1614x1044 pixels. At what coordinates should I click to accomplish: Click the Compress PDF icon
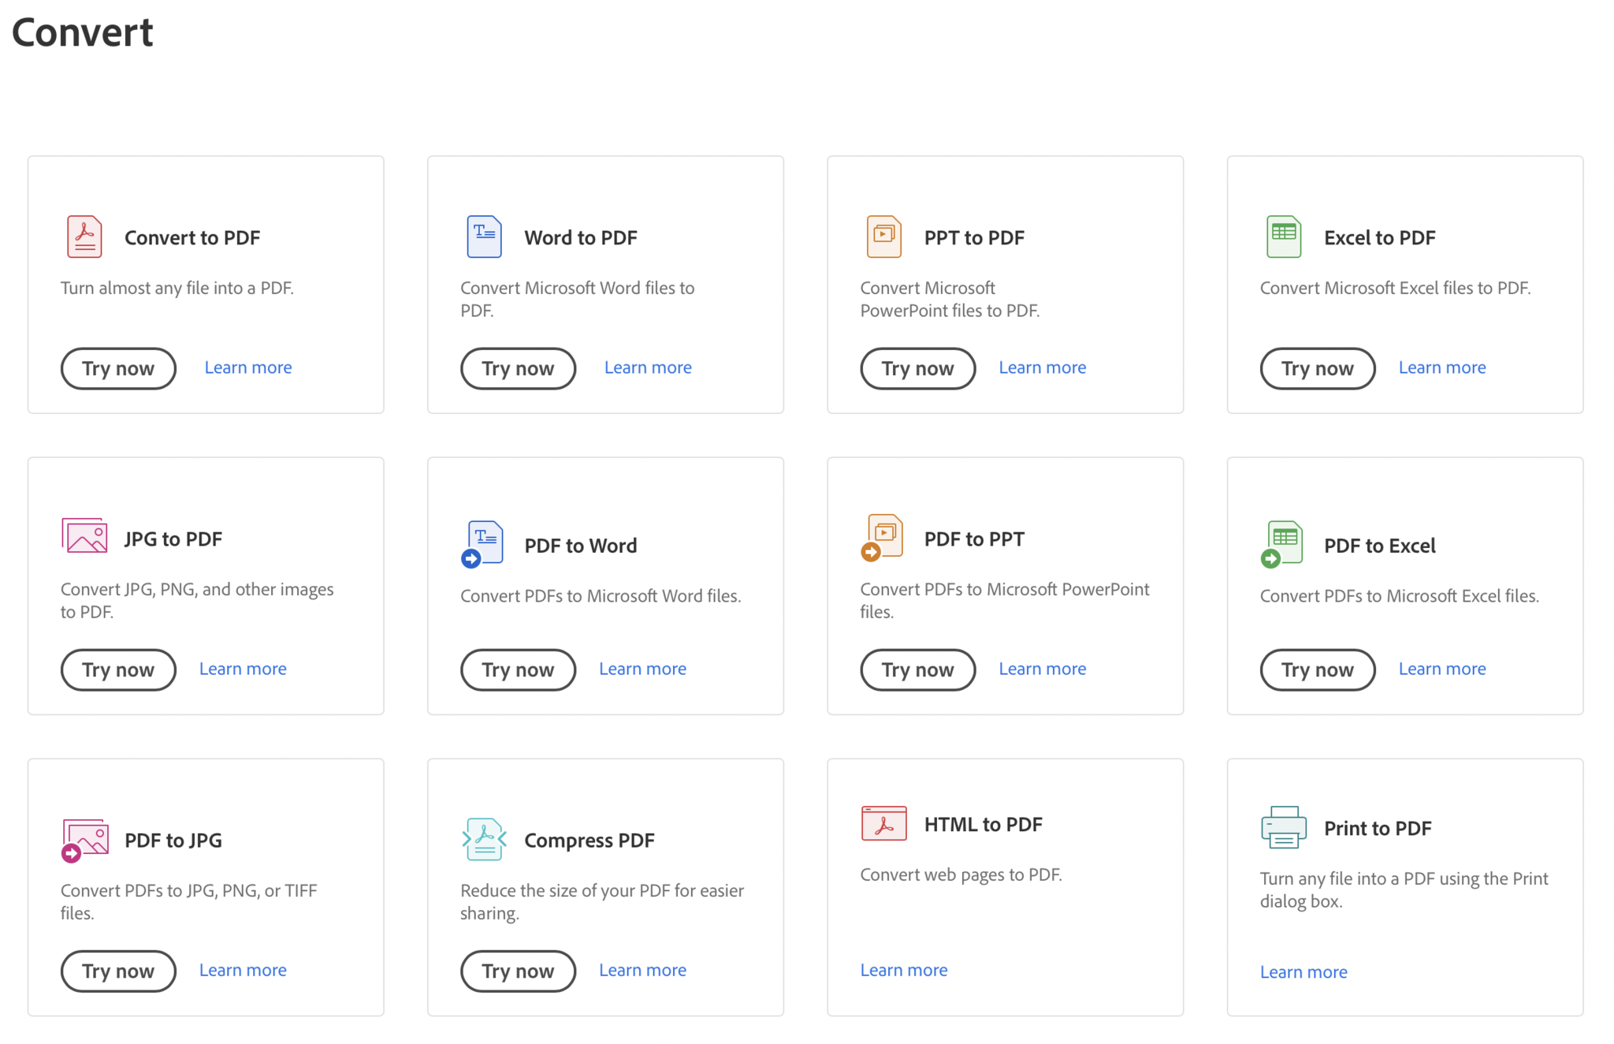coord(484,839)
